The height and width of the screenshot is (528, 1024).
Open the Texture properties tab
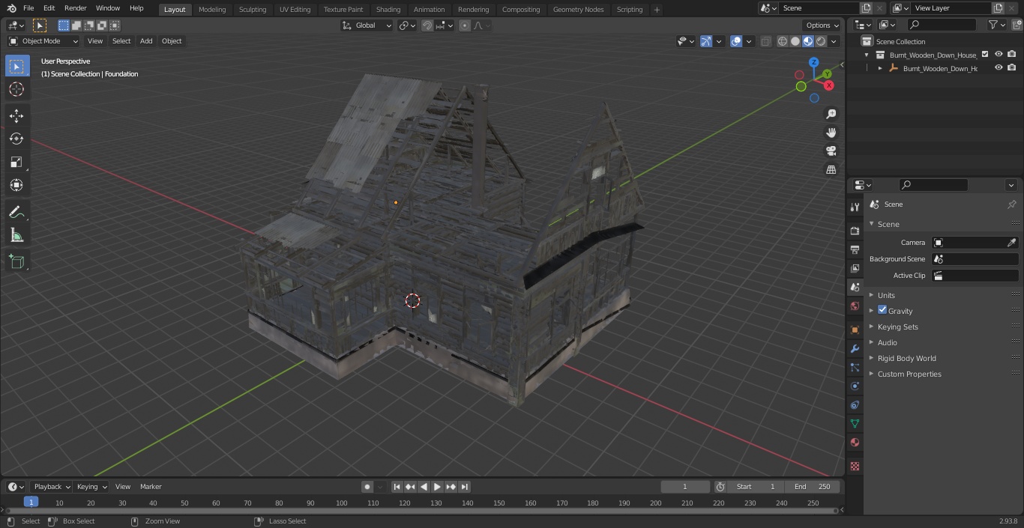(x=855, y=466)
